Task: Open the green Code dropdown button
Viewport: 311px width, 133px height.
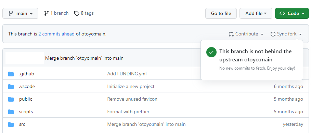Action: pyautogui.click(x=292, y=13)
